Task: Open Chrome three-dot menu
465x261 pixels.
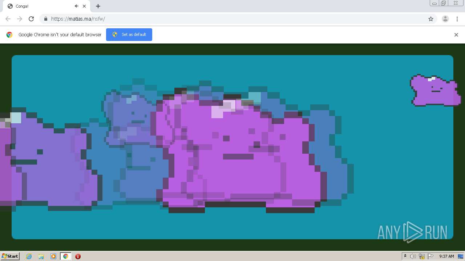Action: [457, 19]
